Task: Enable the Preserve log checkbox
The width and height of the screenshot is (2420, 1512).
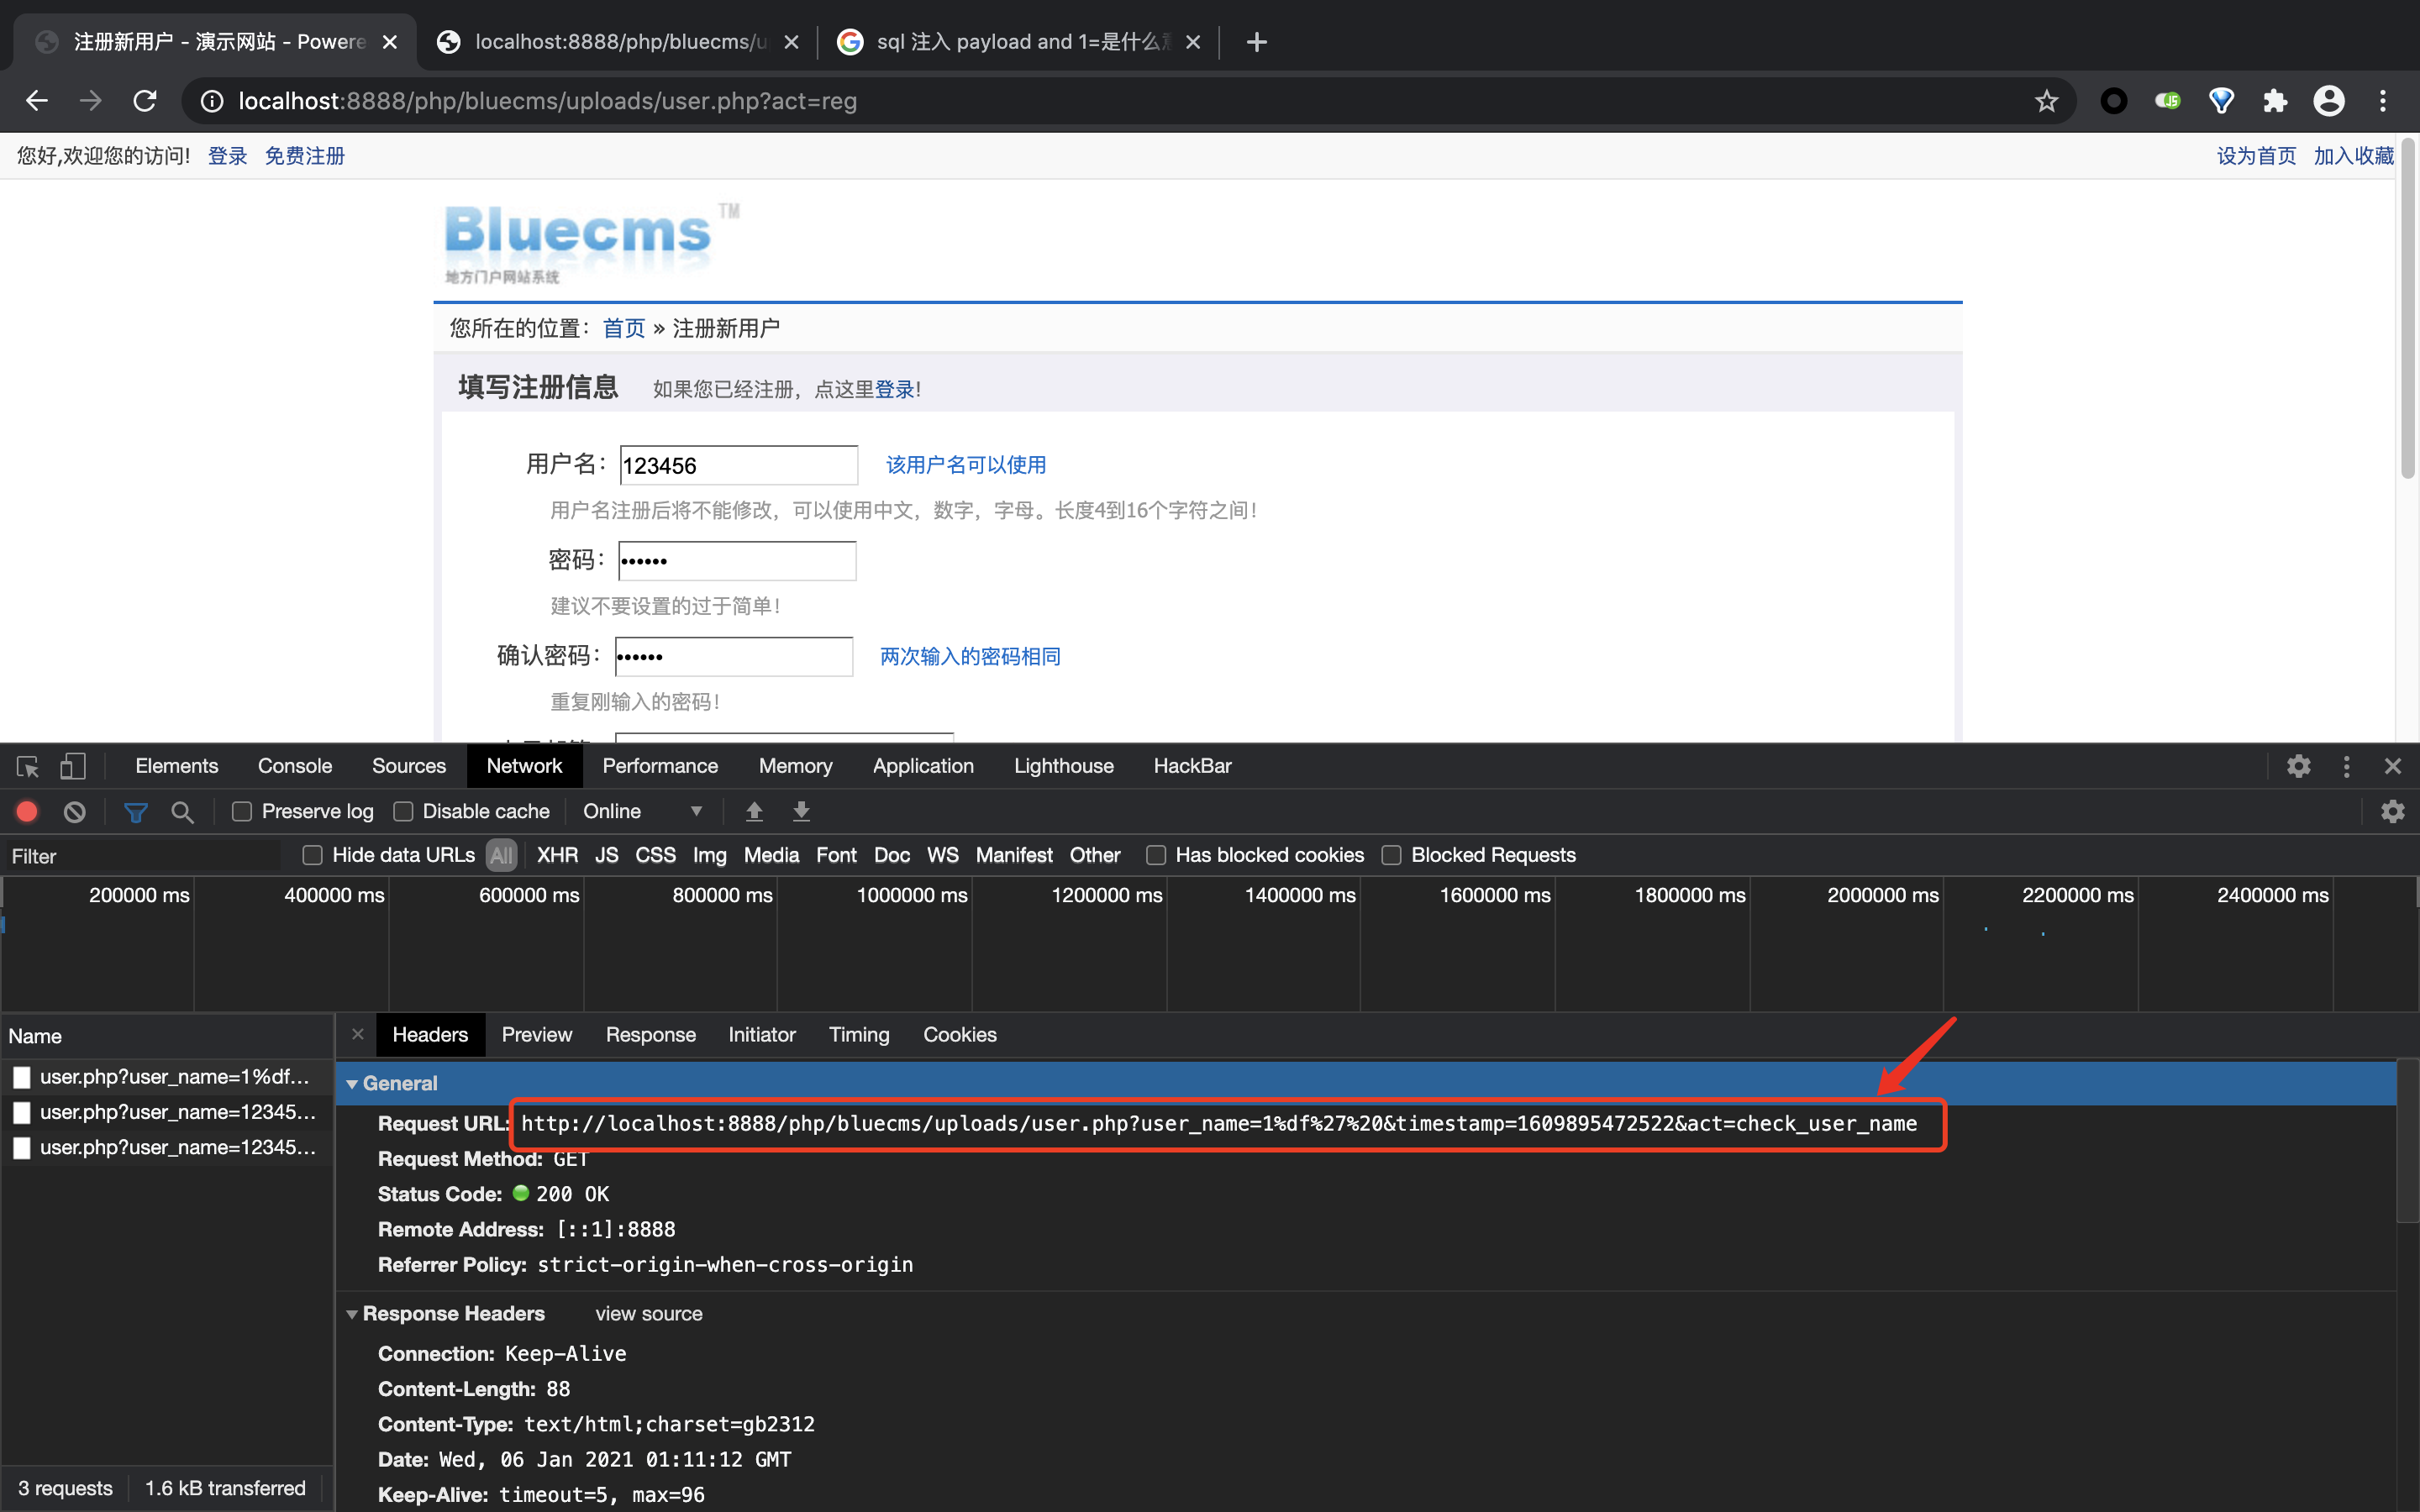Action: tap(242, 811)
